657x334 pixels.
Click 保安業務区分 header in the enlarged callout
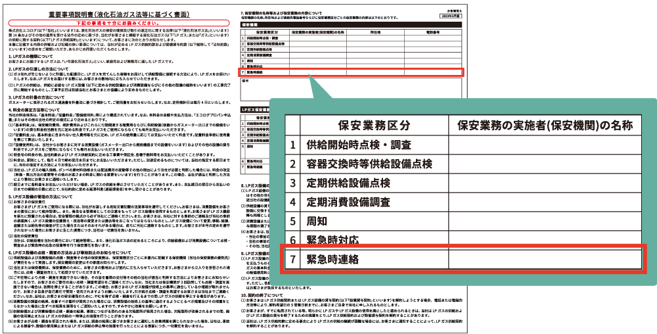click(x=374, y=125)
